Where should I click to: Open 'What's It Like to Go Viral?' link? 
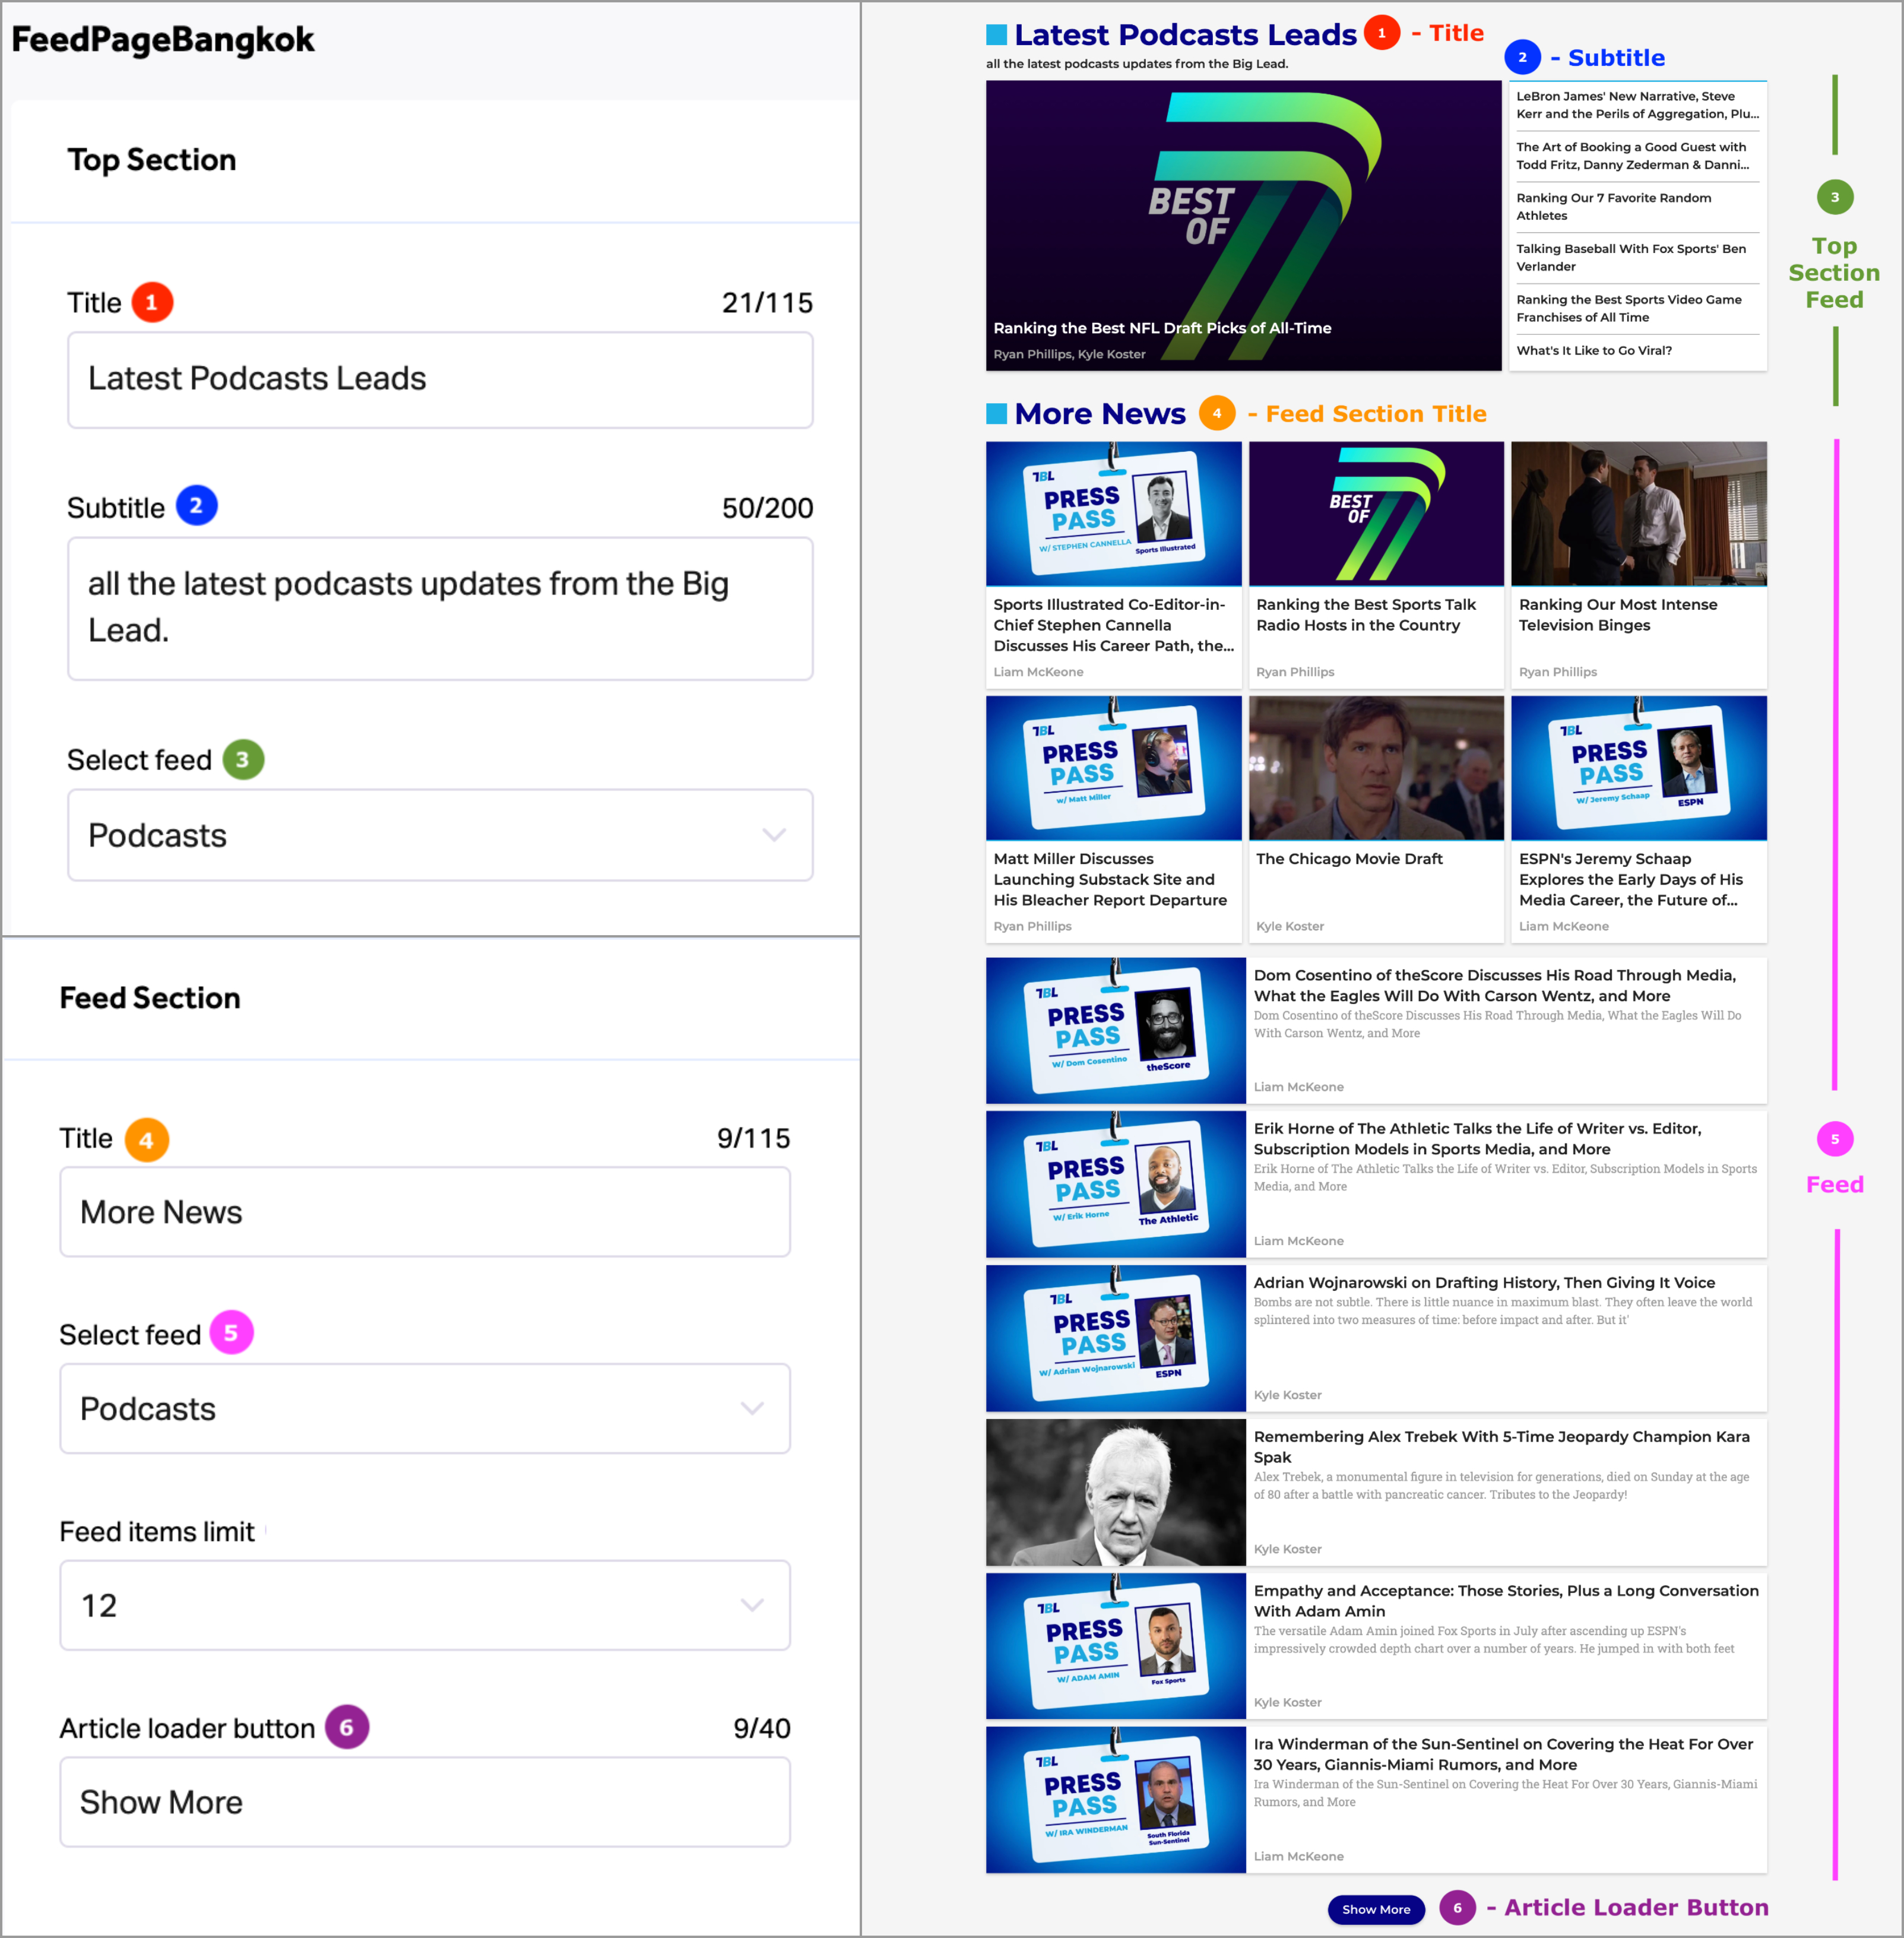pyautogui.click(x=1594, y=351)
